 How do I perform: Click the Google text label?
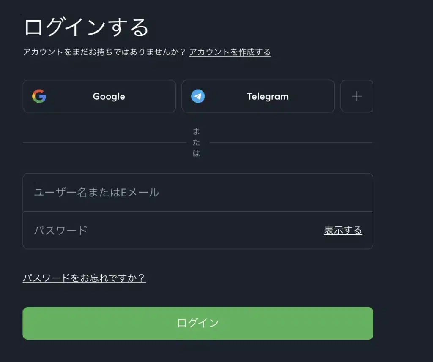(109, 96)
